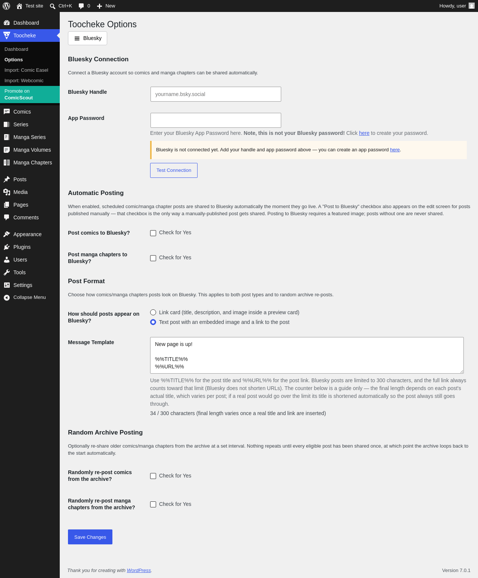Click the Appearance paintbrush icon
This screenshot has height=578, width=478.
7,234
